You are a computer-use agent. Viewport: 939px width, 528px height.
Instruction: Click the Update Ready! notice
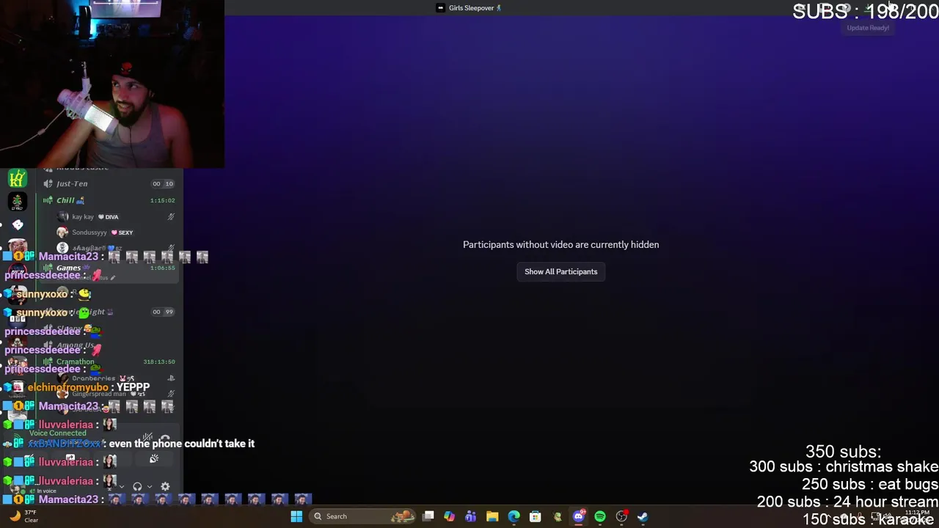click(868, 28)
